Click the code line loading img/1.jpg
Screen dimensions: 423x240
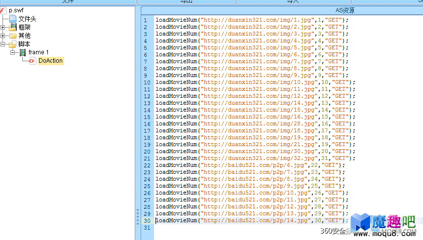252,20
